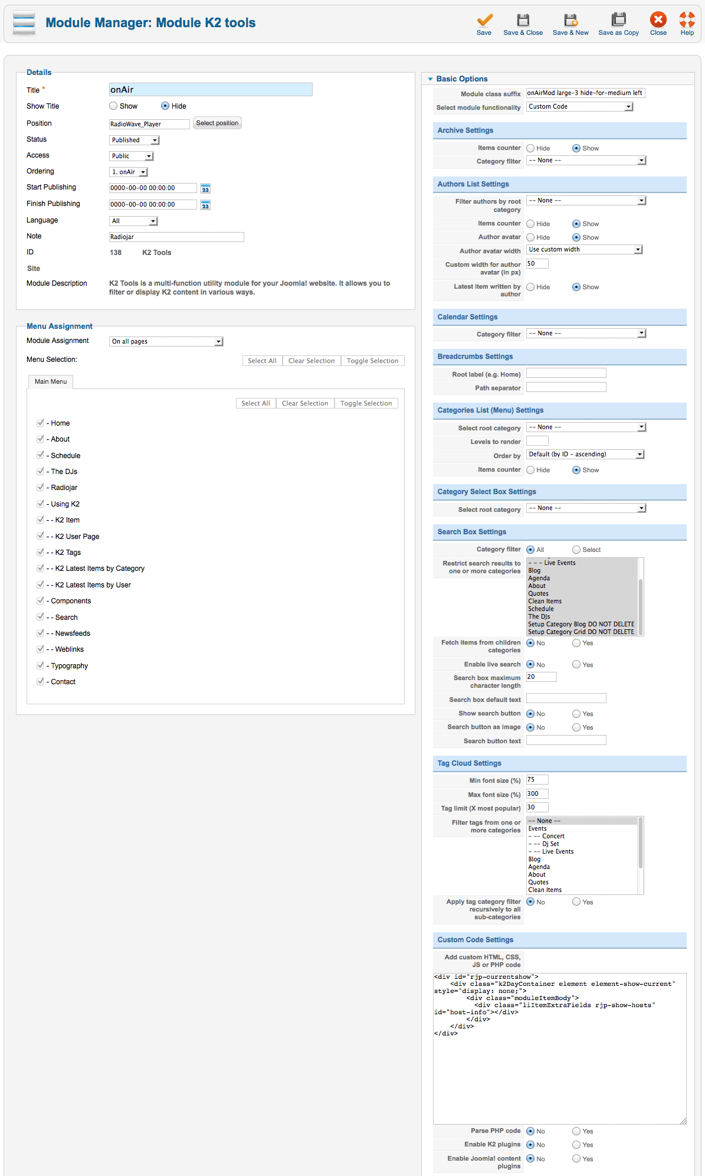Select Blog in Tag Cloud category list
Viewport: 705px width, 1176px height.
coord(535,859)
